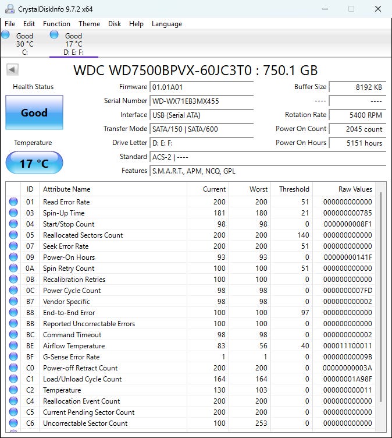Click the Reallocated Sectors Count status orb

13,235
